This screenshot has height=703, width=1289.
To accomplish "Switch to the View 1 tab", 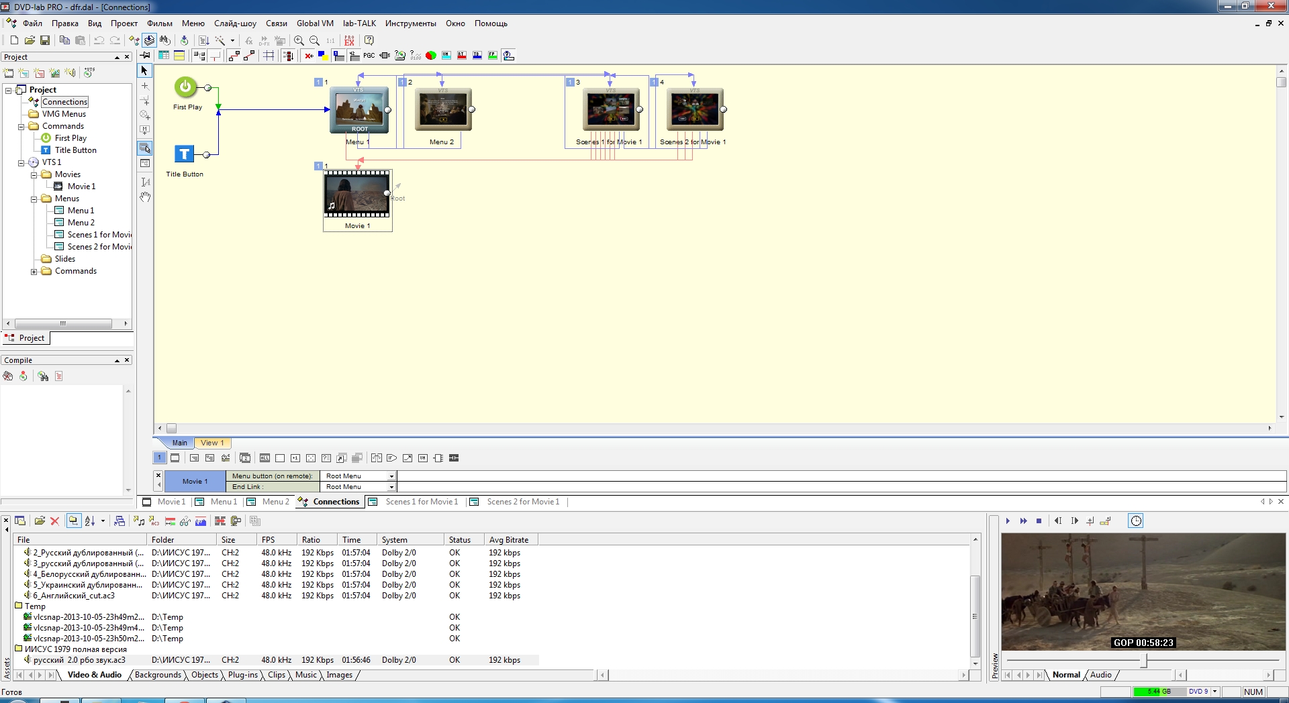I will pos(212,443).
